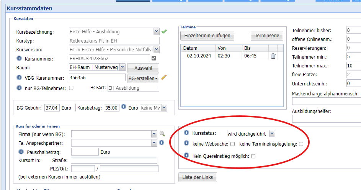Viewport: 361px width, 190px height.
Task: Click the magnifier icon next to Firma
Action: (162, 134)
